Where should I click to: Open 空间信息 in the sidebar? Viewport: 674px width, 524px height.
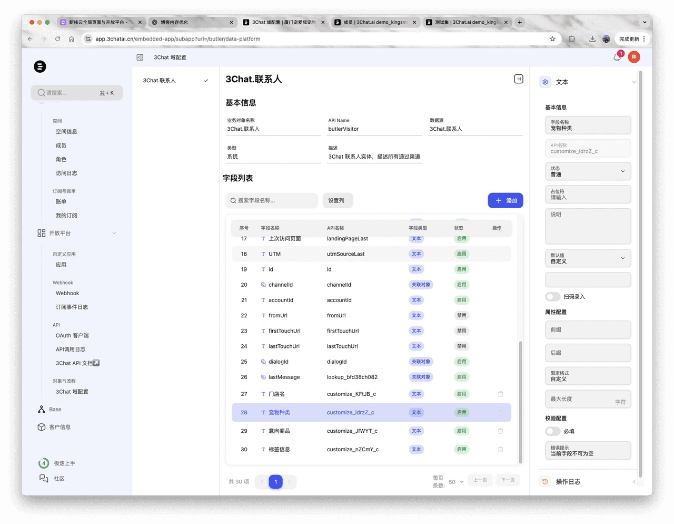click(66, 132)
